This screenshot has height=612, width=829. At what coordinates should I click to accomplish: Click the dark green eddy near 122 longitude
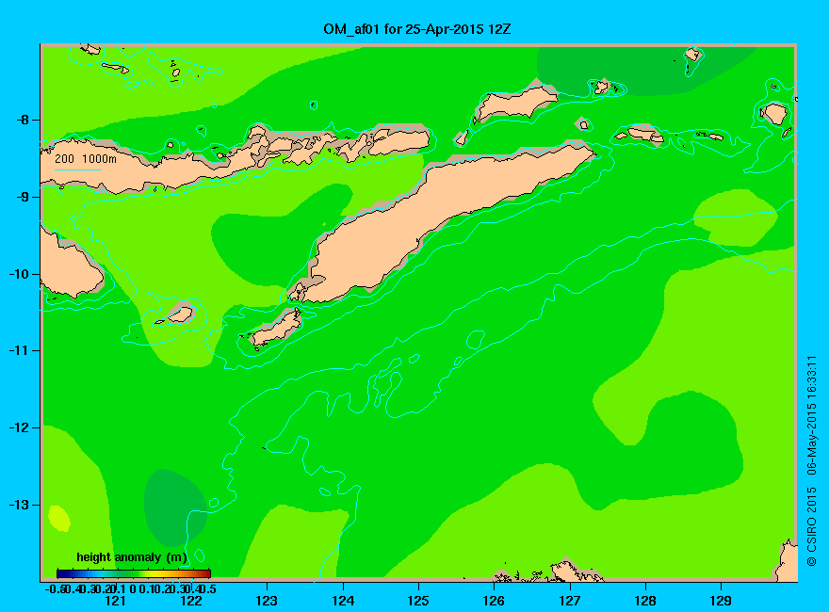[x=174, y=507]
